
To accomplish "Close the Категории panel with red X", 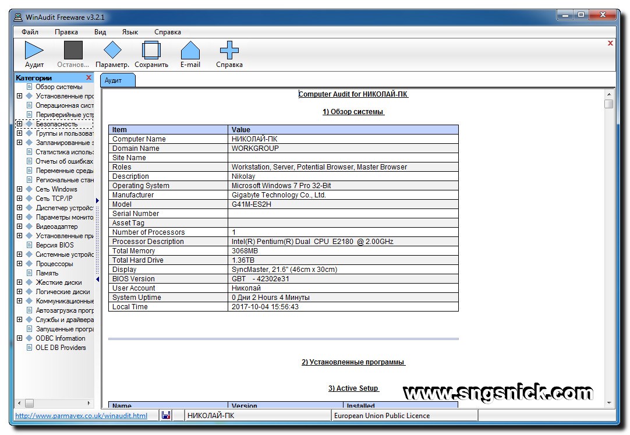I will click(89, 77).
